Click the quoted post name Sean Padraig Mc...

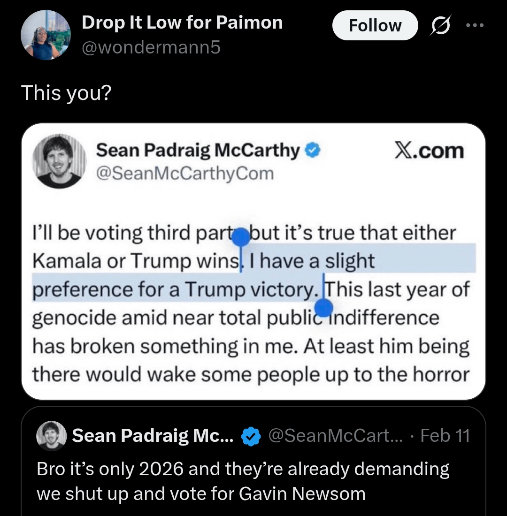[x=153, y=436]
